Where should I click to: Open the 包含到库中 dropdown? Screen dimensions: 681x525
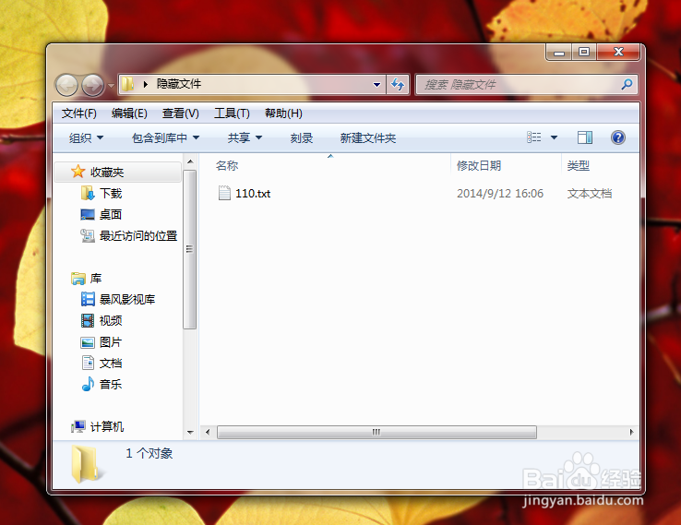(165, 138)
